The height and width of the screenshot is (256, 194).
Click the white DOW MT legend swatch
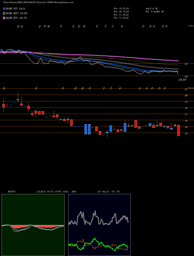[x=4, y=14]
